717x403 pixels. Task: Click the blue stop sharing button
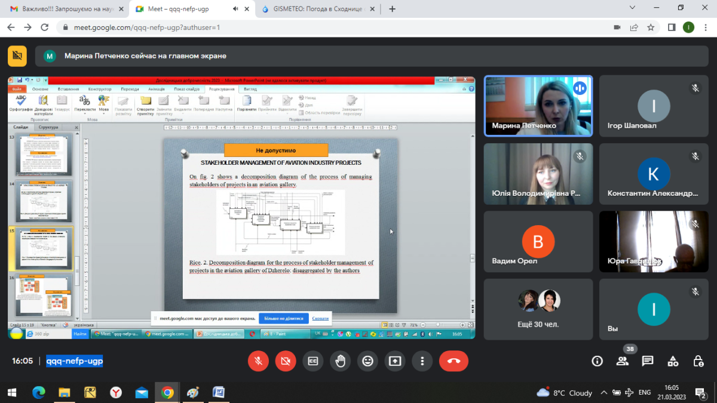pos(283,318)
